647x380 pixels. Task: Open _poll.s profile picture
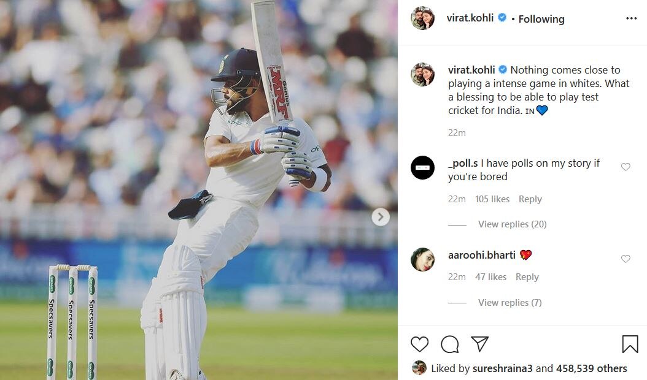[422, 167]
